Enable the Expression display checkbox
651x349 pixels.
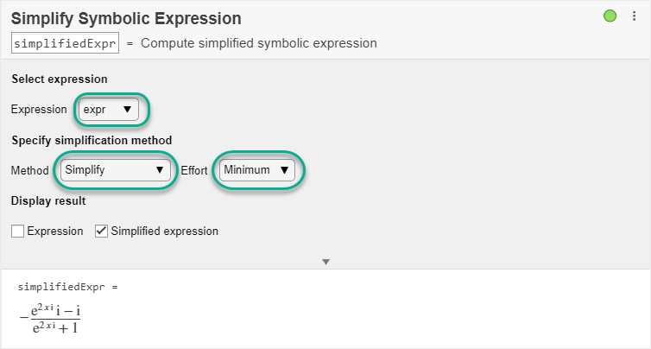[18, 232]
